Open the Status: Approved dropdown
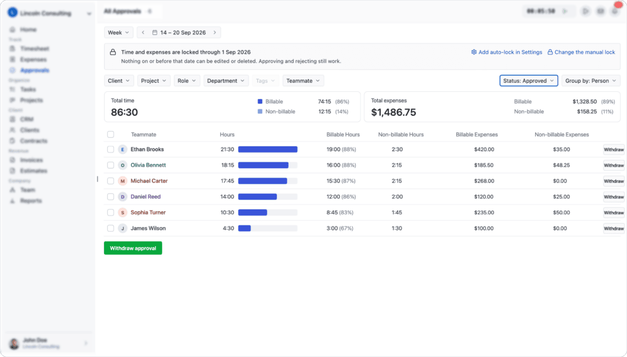 528,81
